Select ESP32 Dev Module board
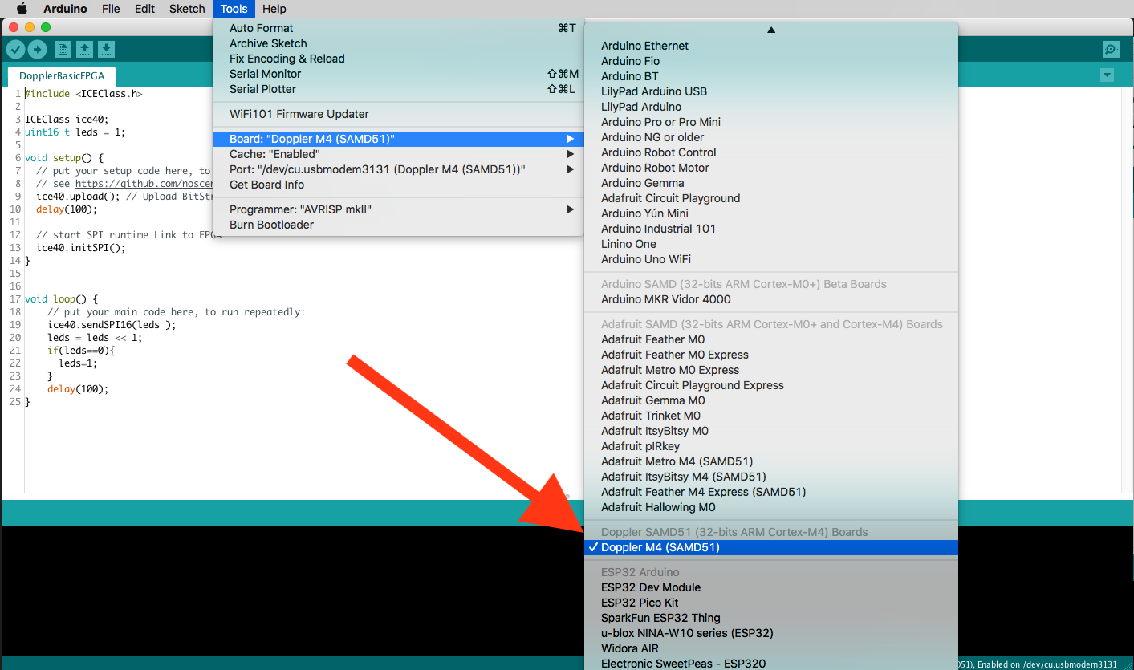This screenshot has height=670, width=1134. pos(771,587)
